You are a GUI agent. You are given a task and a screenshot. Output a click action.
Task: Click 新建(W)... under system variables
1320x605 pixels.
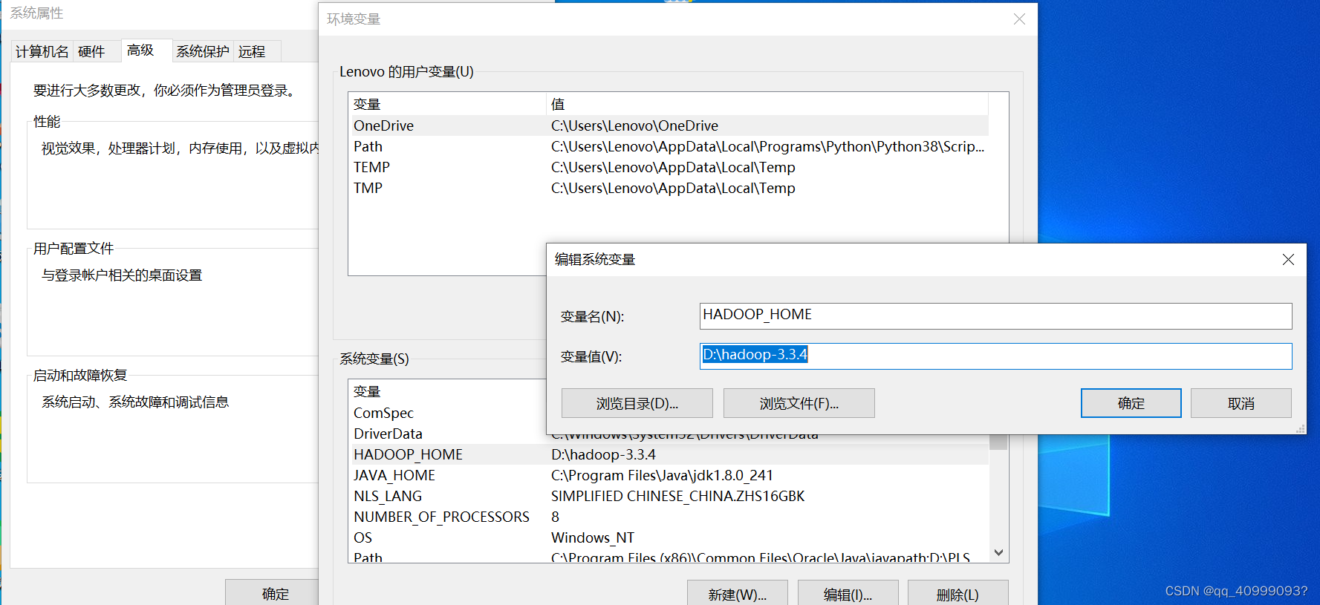[x=737, y=594]
